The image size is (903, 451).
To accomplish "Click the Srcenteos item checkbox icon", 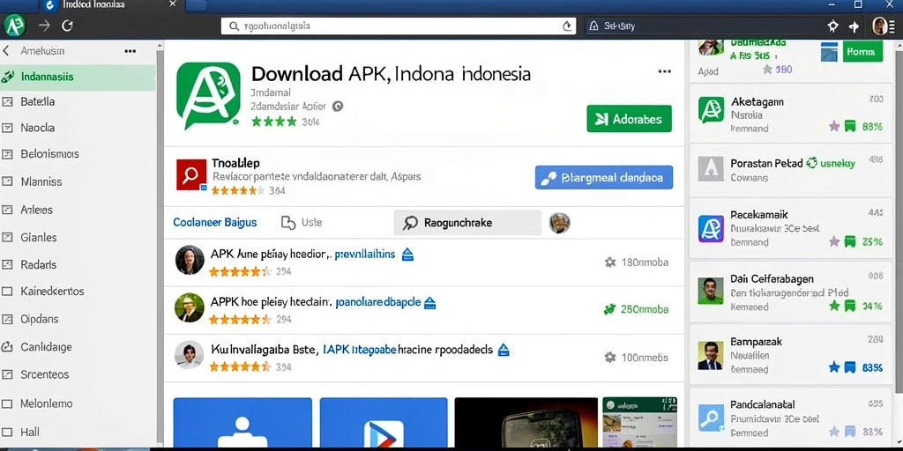I will (7, 374).
